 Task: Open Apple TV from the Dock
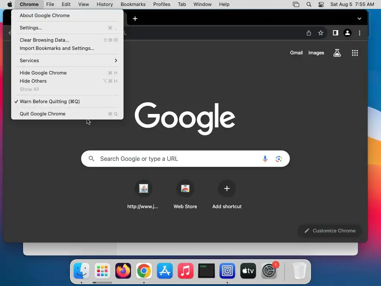[248, 271]
